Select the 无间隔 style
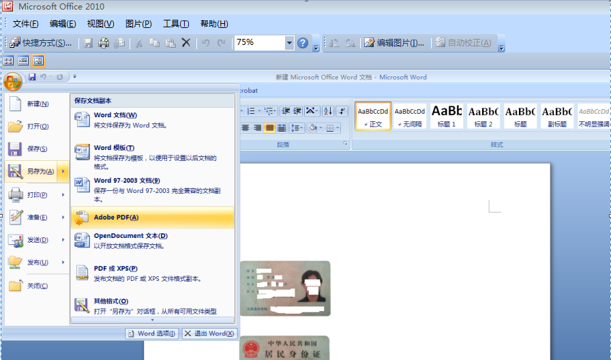This screenshot has width=611, height=360. [410, 117]
